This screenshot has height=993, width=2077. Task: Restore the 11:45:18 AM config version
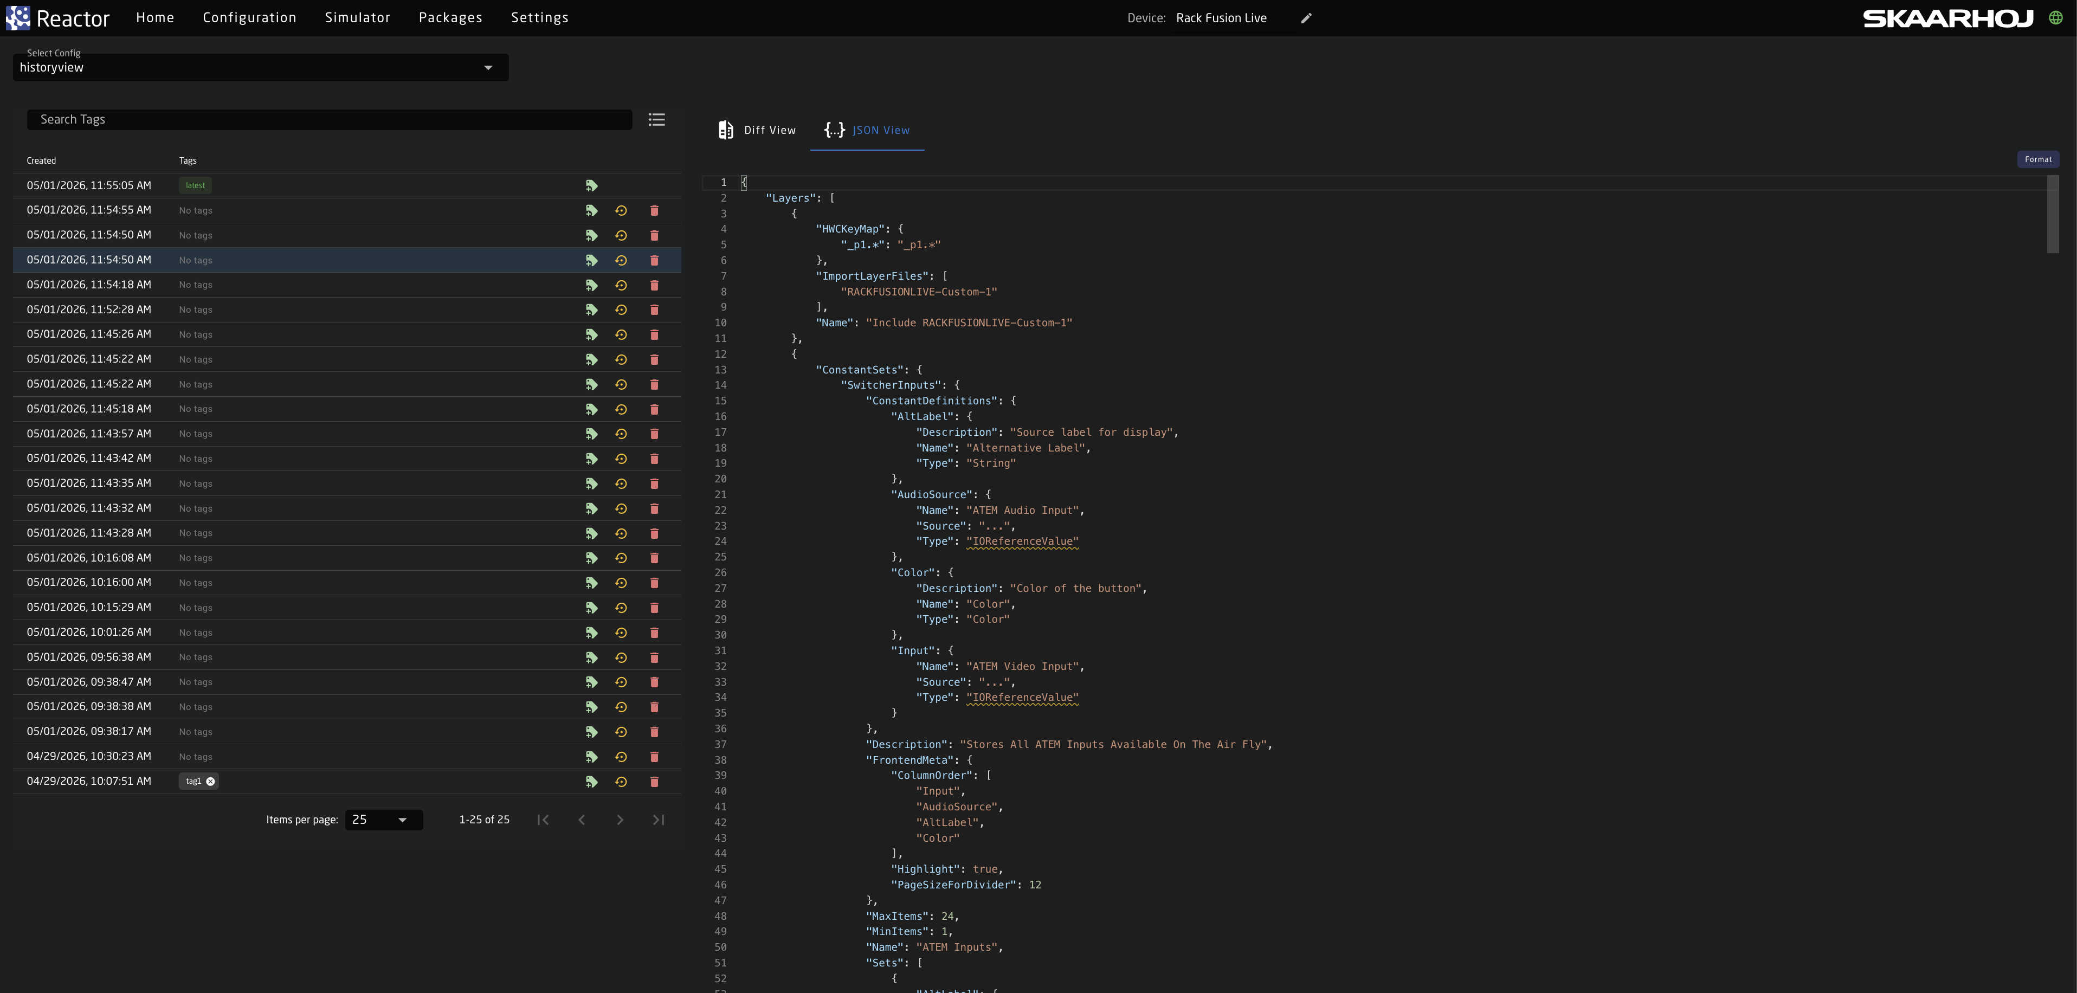point(621,409)
